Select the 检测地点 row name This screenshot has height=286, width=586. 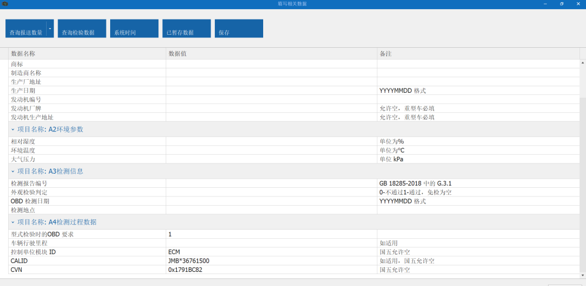point(23,209)
